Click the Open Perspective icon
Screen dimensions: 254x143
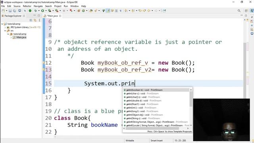click(246, 11)
